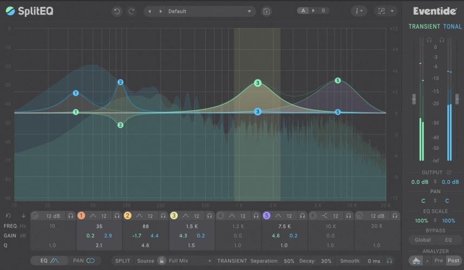Screen dimensions: 464x270
Task: Toggle band 5 purple enable button
Action: tap(267, 216)
